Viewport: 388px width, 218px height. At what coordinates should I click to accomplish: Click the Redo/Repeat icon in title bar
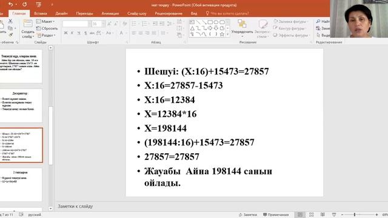pyautogui.click(x=24, y=4)
